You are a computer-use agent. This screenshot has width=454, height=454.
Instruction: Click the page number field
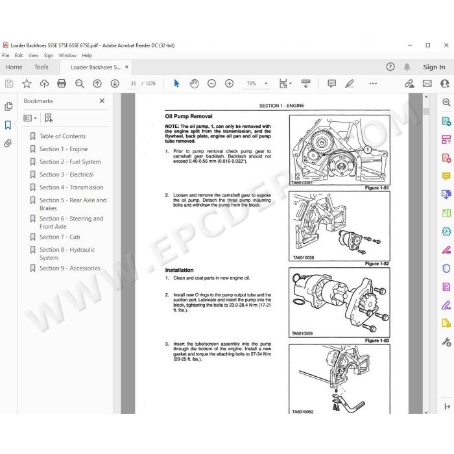pos(133,84)
